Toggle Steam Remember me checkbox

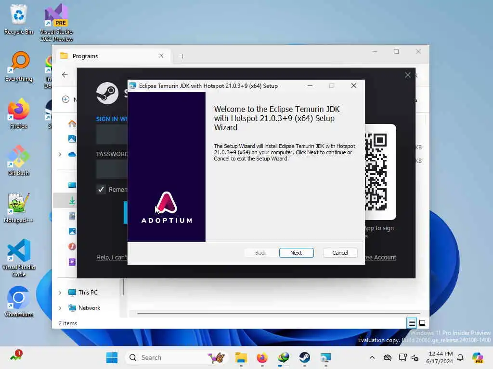point(101,189)
